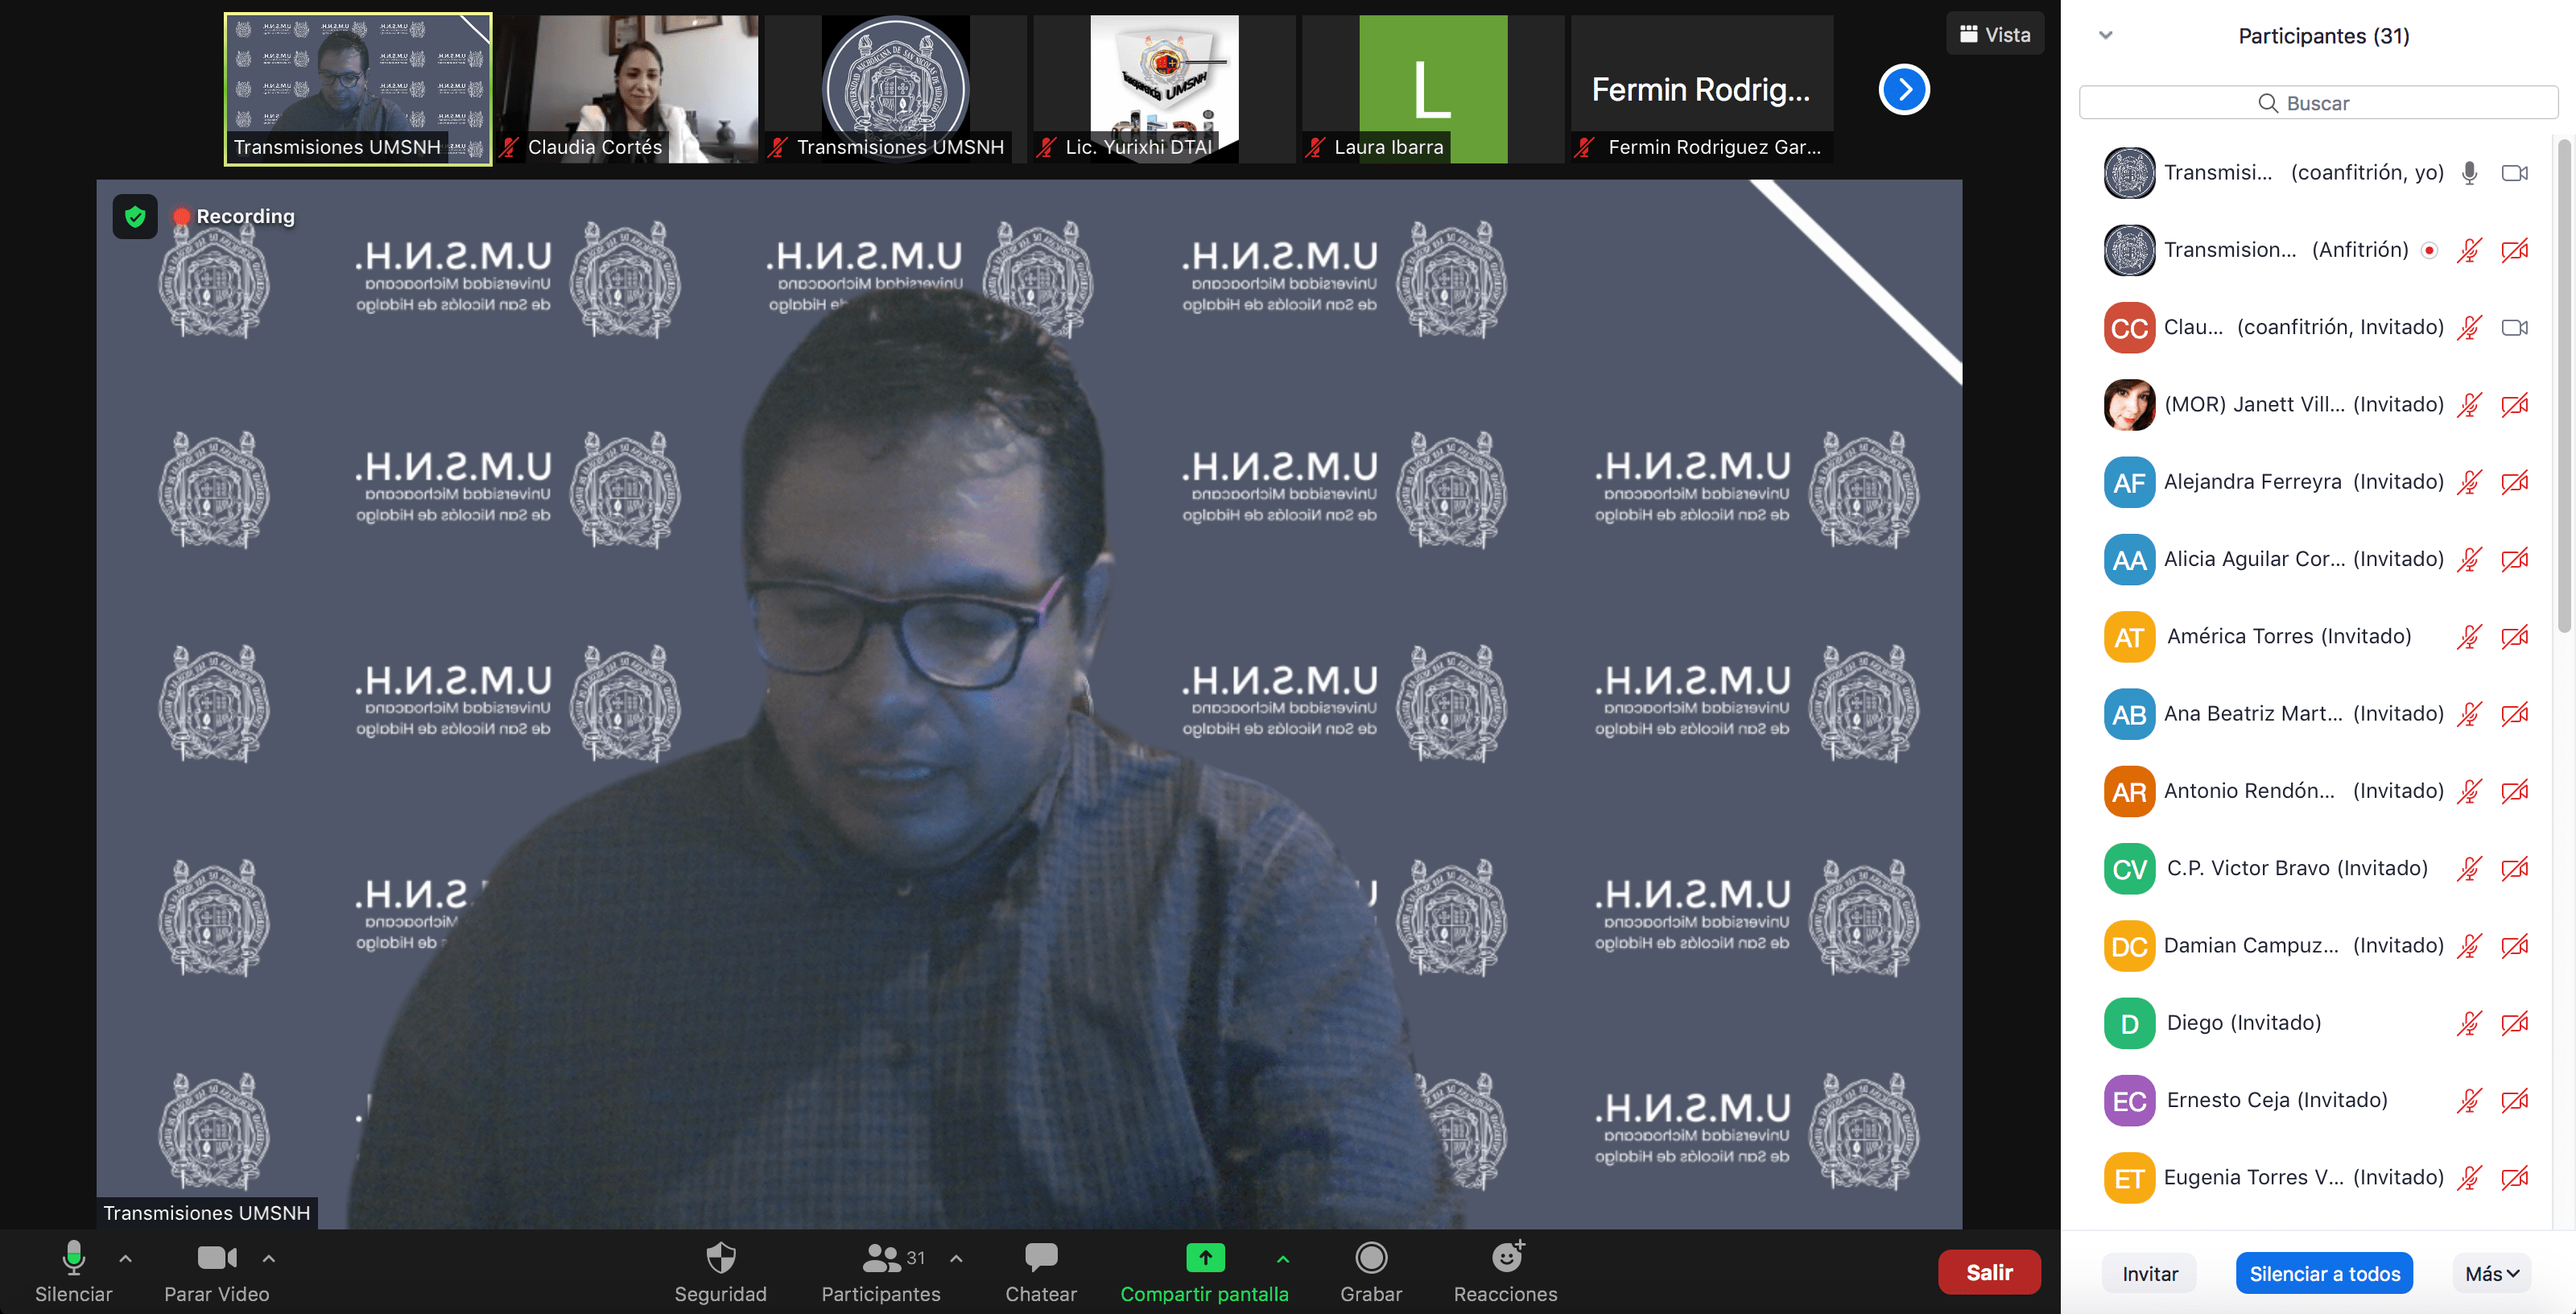Select the AT avatar for América Torres
This screenshot has width=2576, height=1314.
click(2129, 637)
